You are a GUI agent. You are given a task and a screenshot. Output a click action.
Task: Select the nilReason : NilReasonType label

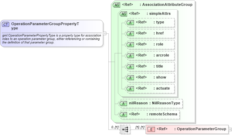click(154, 103)
